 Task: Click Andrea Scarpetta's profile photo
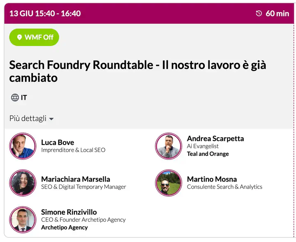click(169, 146)
